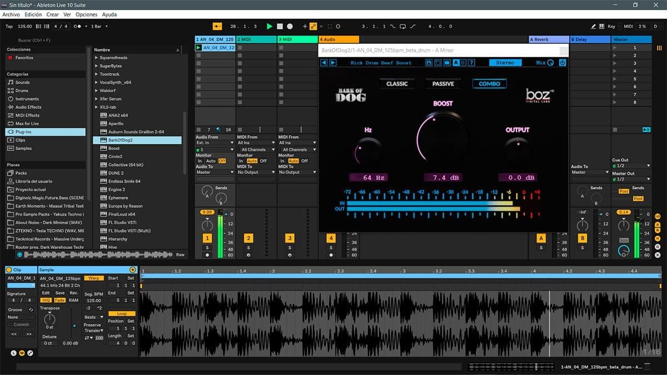667x375 pixels.
Task: Open the Archivo menu
Action: point(11,14)
